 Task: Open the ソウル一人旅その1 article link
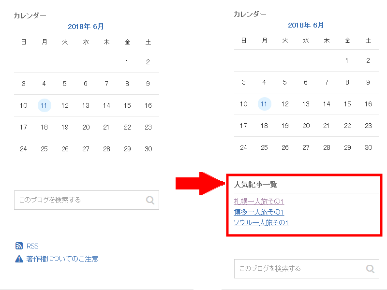click(261, 223)
